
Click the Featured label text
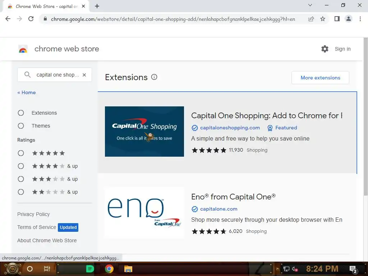[286, 128]
